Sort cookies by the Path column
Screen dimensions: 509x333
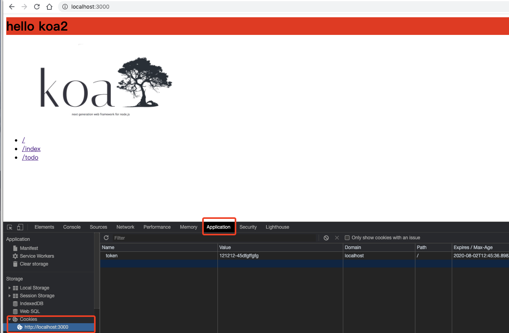(x=433, y=247)
